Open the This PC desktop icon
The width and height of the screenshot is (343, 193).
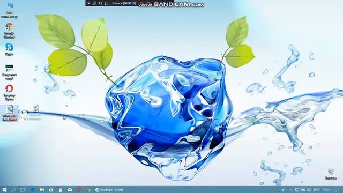point(9,10)
